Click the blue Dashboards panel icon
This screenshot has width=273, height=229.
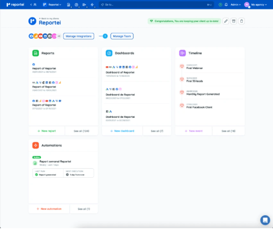pos(109,53)
